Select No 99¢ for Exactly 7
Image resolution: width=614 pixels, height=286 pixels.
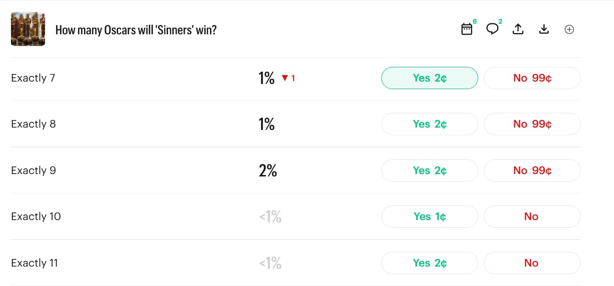(532, 78)
